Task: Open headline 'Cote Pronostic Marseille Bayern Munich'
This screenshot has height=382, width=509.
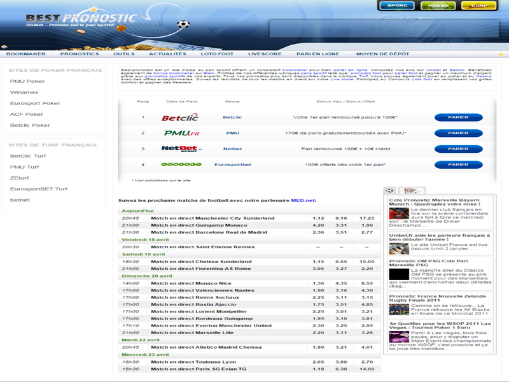Action: pyautogui.click(x=435, y=202)
